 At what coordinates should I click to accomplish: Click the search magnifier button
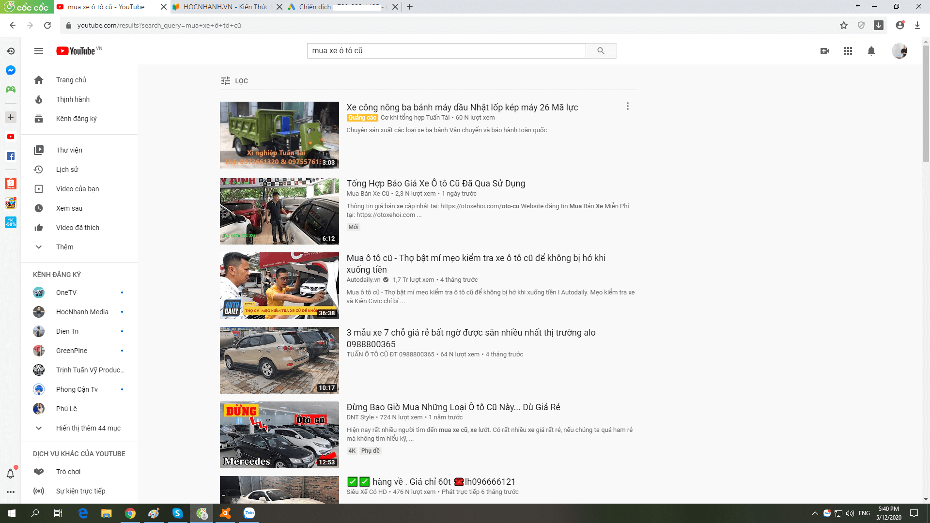coord(601,51)
